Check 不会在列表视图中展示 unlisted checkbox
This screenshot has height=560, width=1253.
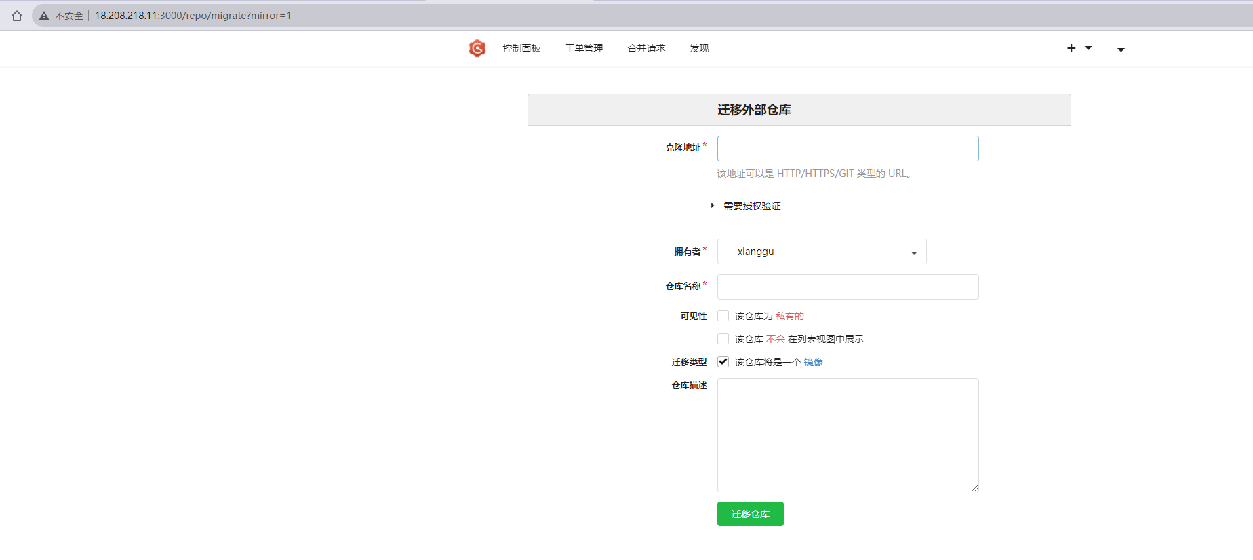(x=723, y=339)
